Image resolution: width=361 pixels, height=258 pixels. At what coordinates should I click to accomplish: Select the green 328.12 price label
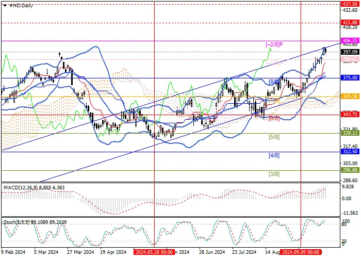tap(350, 133)
